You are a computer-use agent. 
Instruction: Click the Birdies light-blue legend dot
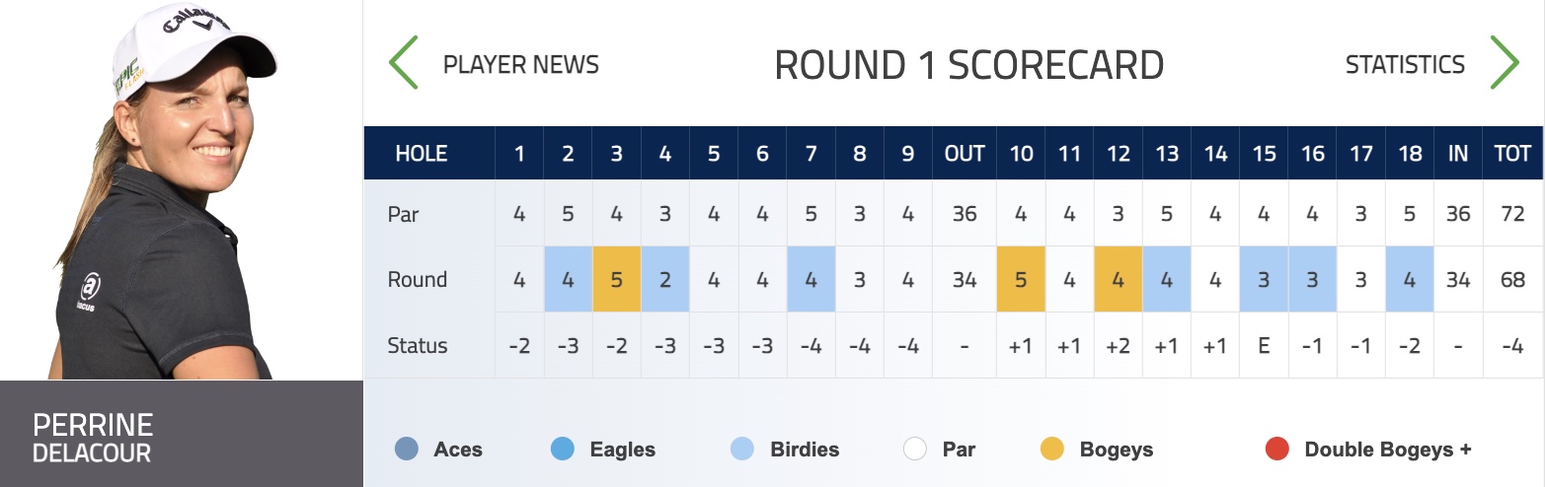click(x=742, y=450)
